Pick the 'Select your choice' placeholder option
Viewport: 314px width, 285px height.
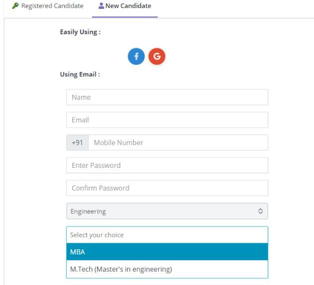click(167, 235)
